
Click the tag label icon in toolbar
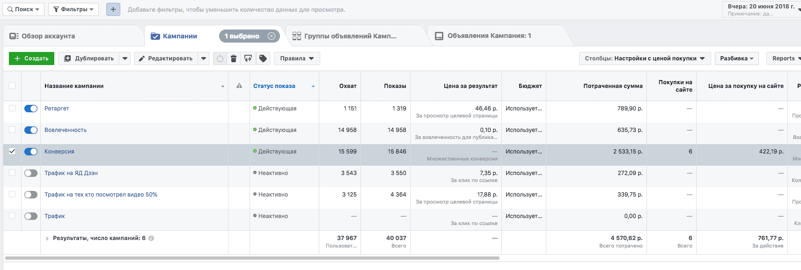tap(263, 58)
